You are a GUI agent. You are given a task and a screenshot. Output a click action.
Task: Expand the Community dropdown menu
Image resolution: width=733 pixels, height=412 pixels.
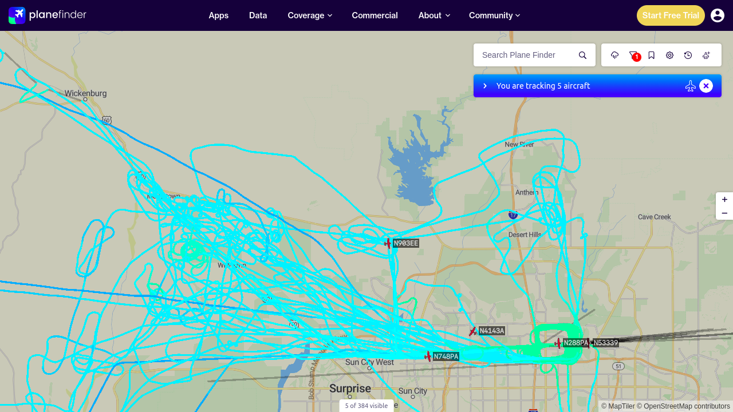click(495, 15)
